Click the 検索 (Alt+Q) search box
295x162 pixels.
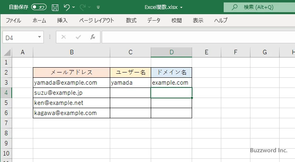259,7
